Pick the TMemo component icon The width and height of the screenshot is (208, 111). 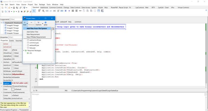[58, 11]
